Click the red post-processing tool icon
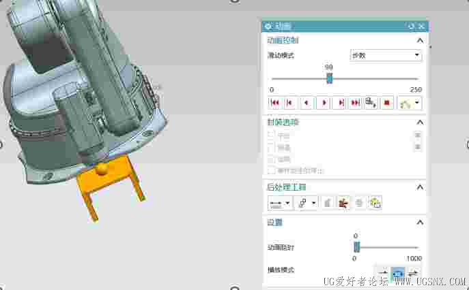 [343, 203]
